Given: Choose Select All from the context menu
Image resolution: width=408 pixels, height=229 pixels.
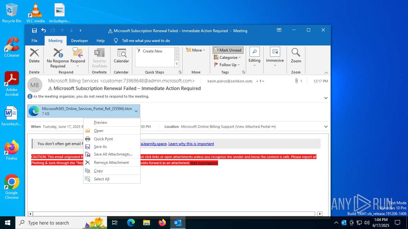Looking at the screenshot, I should point(112,179).
